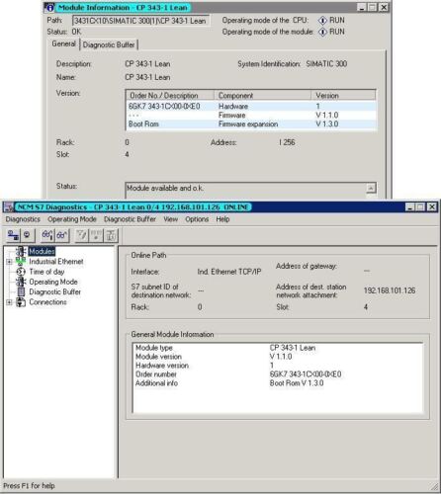Click the 'Press F1 for help' status bar text

click(x=29, y=486)
